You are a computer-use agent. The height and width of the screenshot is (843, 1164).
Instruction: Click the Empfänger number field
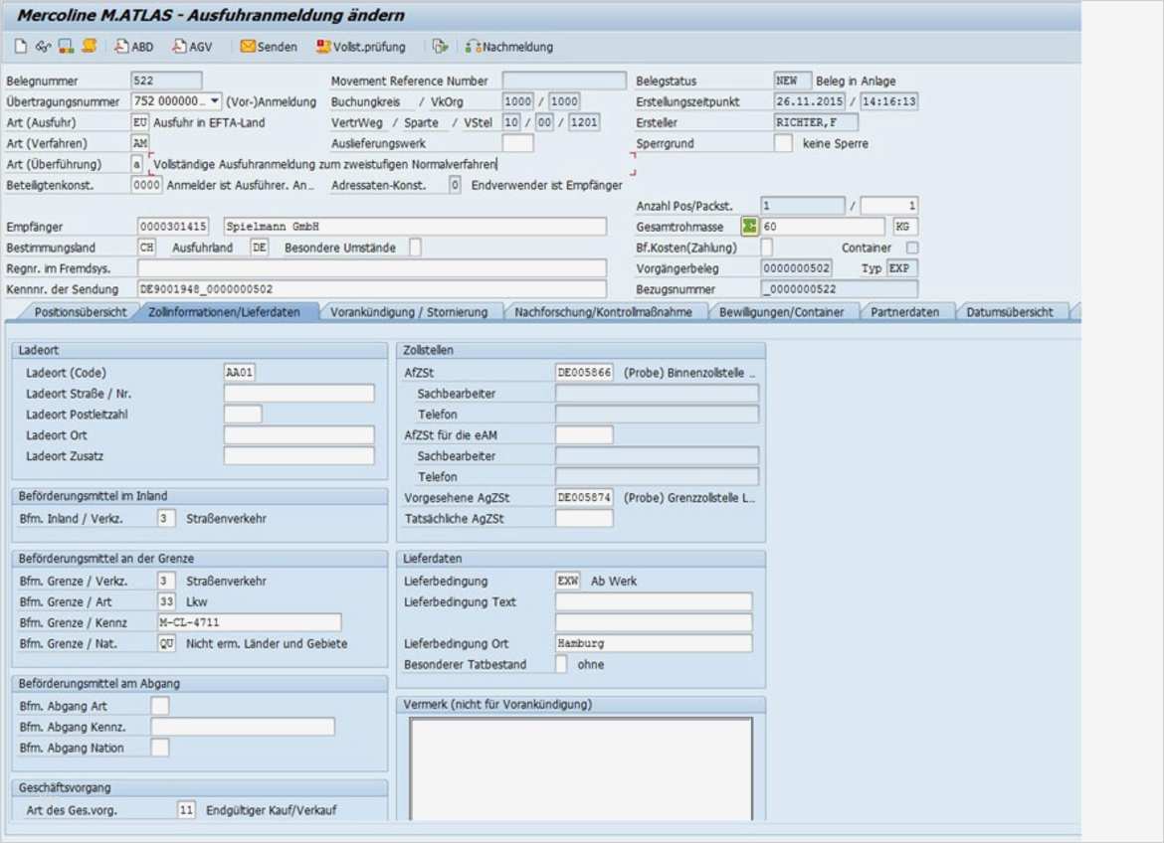pyautogui.click(x=173, y=227)
